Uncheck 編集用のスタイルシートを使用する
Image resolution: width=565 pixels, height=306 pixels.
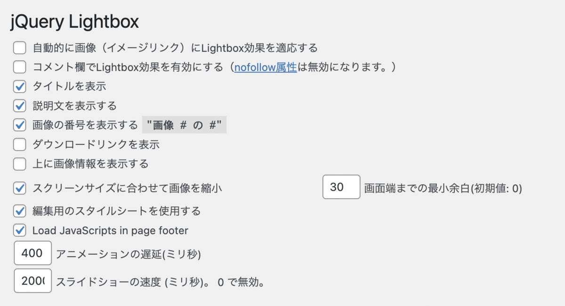(x=19, y=211)
